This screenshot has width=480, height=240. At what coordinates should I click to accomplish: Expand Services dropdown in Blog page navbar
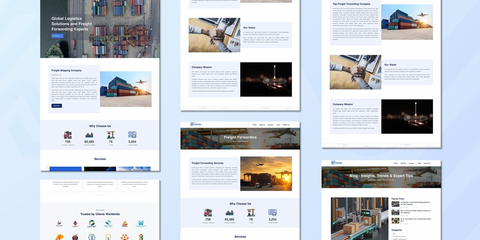click(x=412, y=163)
